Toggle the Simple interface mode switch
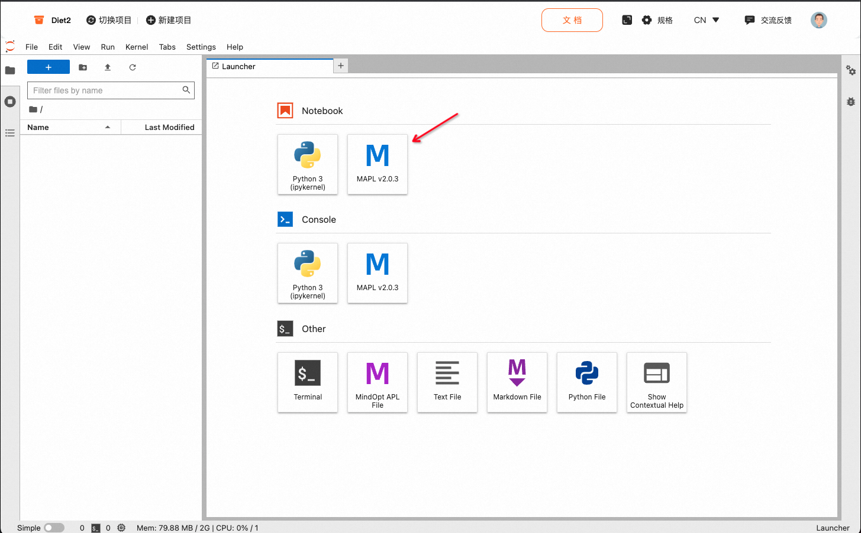 (x=54, y=528)
